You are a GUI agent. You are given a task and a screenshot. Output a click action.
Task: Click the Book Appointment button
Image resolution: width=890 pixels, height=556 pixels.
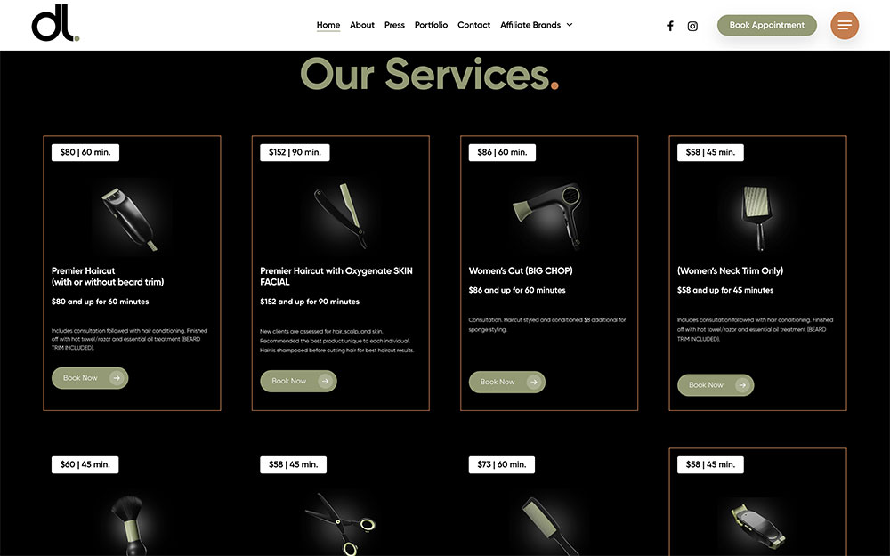(767, 25)
